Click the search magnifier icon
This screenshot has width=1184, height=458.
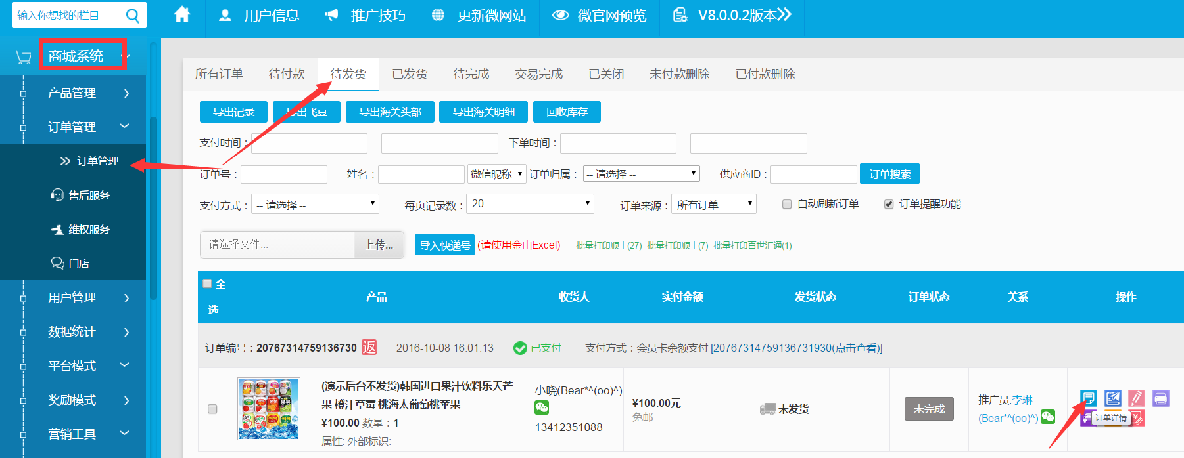132,15
